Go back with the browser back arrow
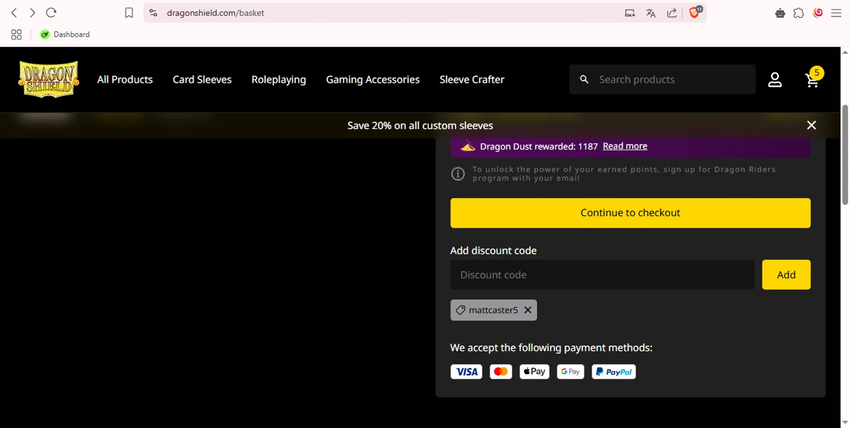Screen dimensions: 849x428 [14, 12]
